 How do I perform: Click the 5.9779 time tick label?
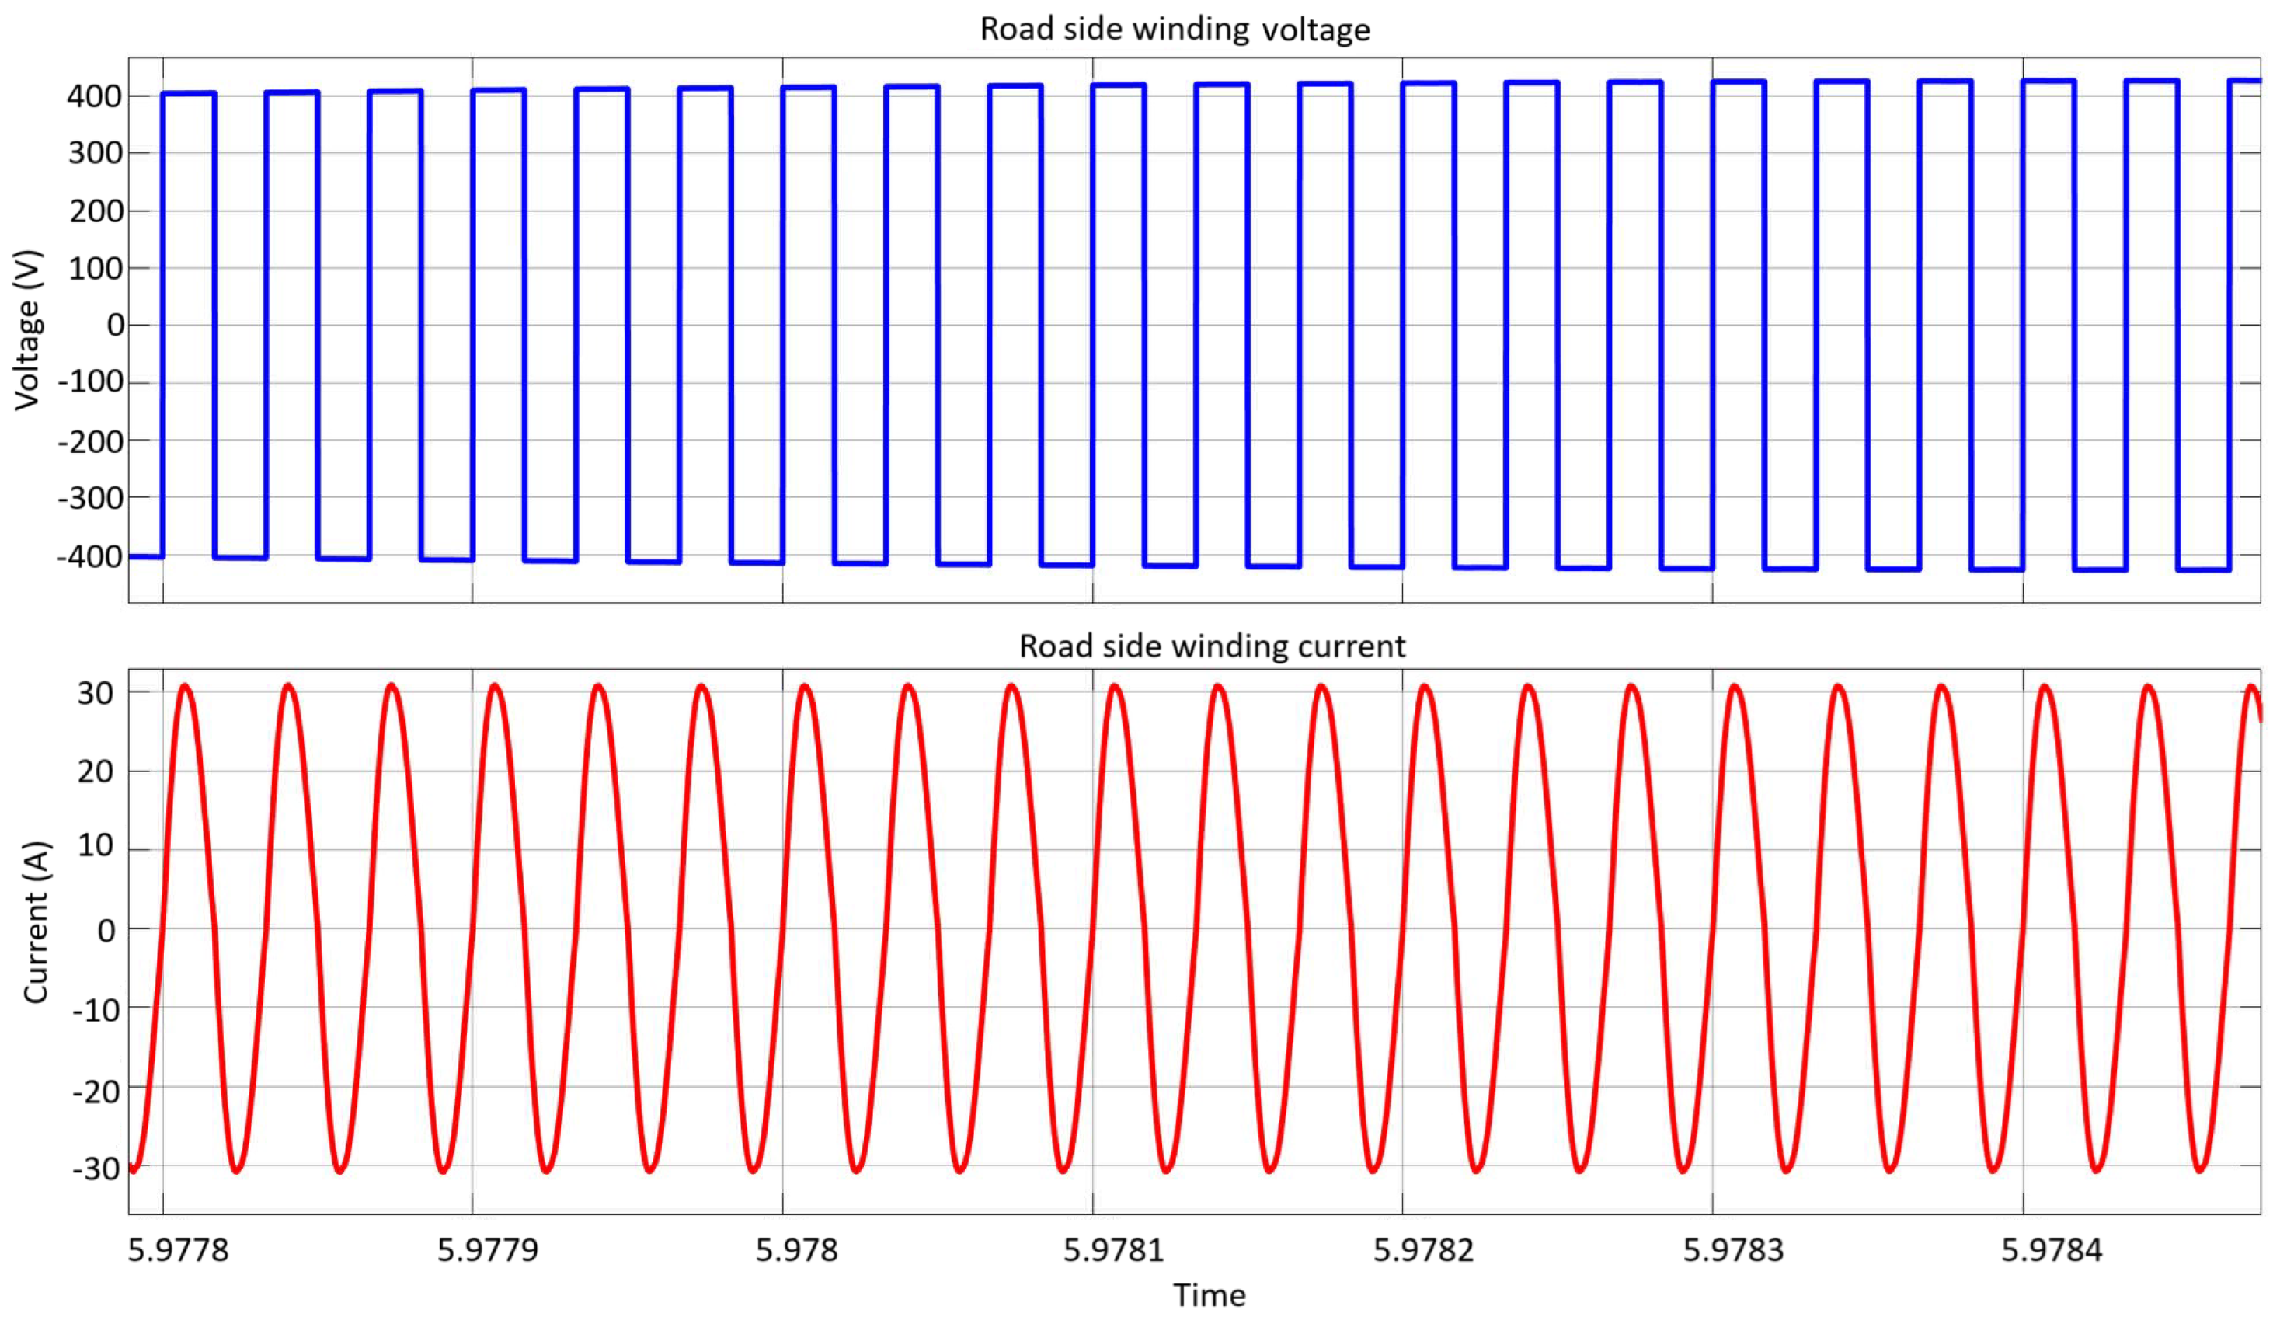coord(488,1250)
